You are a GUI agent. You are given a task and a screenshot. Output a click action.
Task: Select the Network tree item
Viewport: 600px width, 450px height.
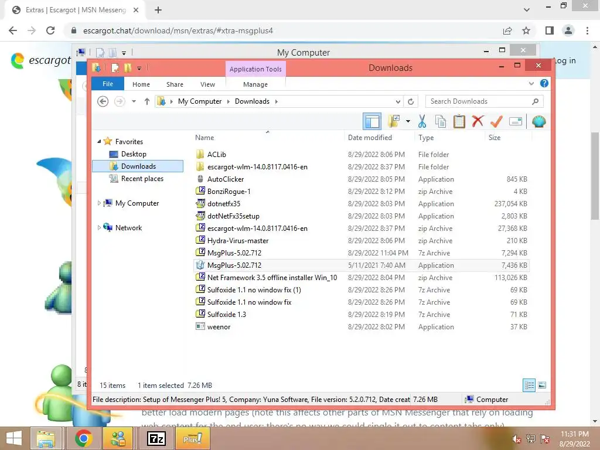[128, 228]
